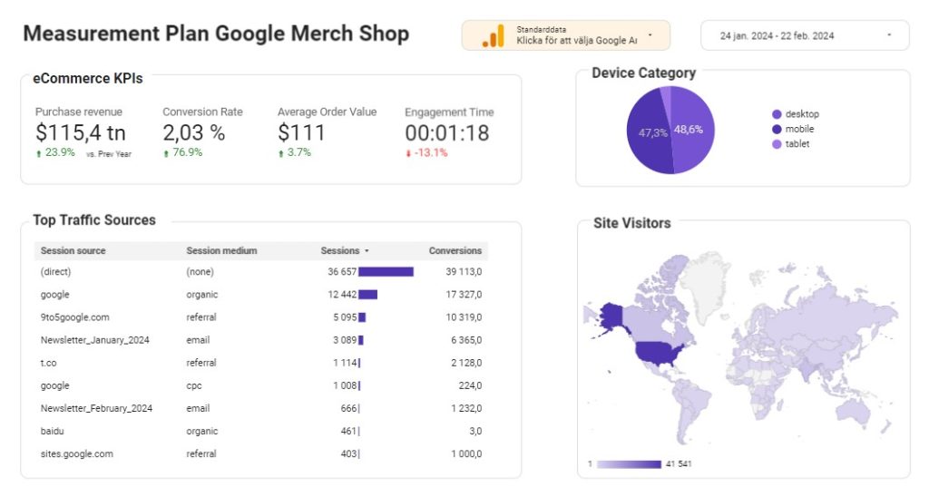The height and width of the screenshot is (487, 929).
Task: Click the Measurement Plan Google Merch Shop heading
Action: (x=216, y=34)
